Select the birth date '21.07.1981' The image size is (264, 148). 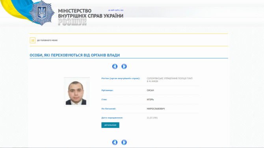tap(152, 118)
